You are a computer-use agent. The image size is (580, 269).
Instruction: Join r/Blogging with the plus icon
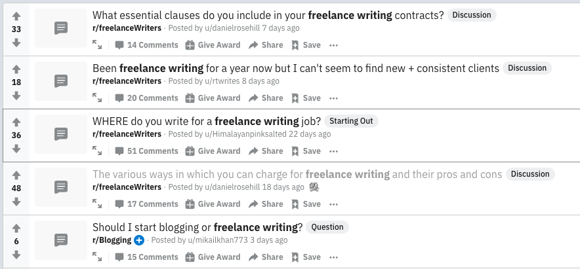pos(139,240)
